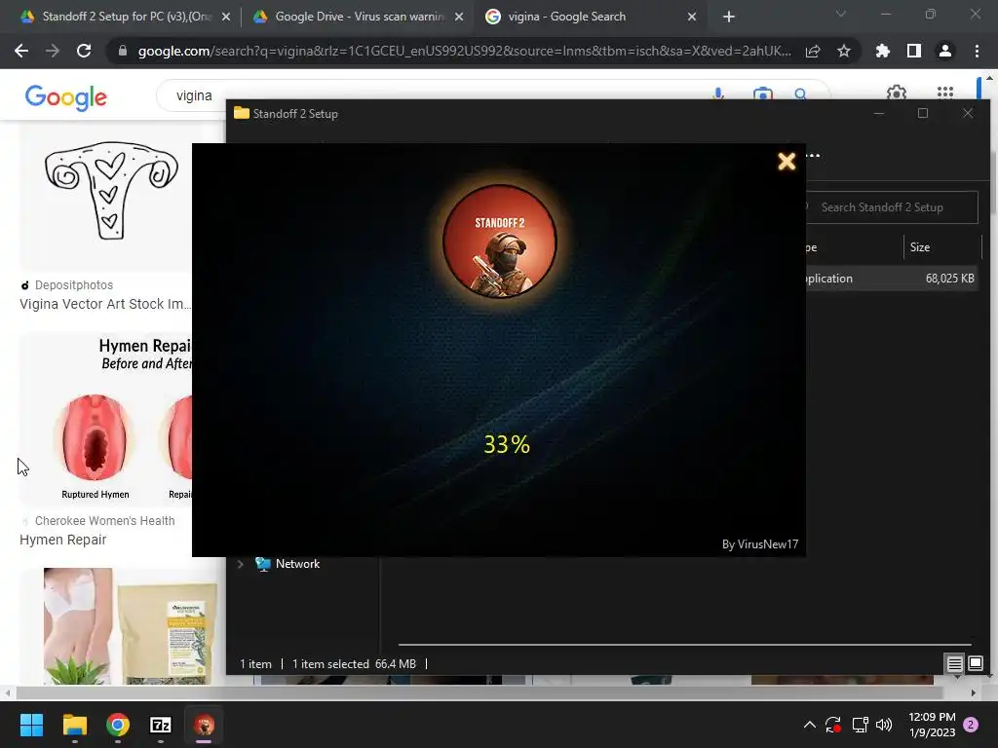Open Windows Start menu

pos(31,725)
